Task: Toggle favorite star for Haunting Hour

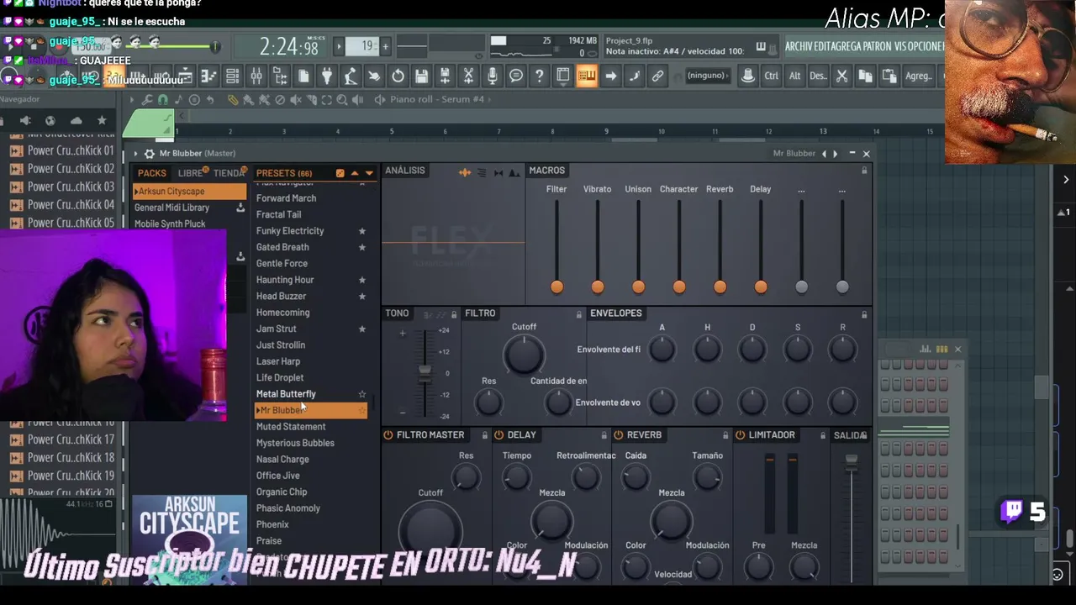Action: click(x=362, y=280)
